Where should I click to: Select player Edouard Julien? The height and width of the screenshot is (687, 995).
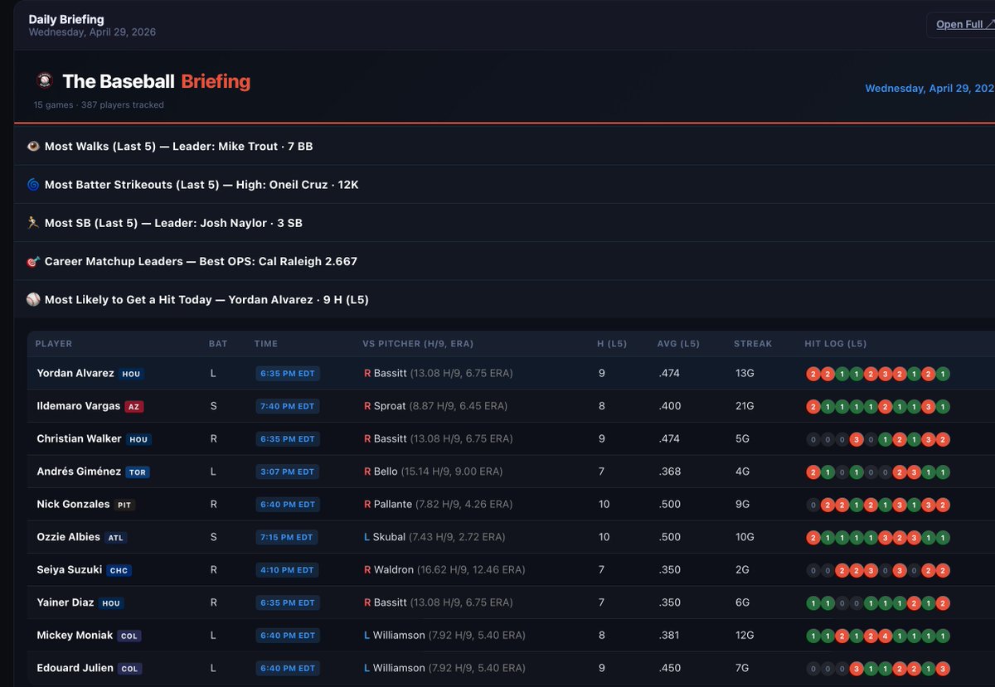(x=75, y=668)
